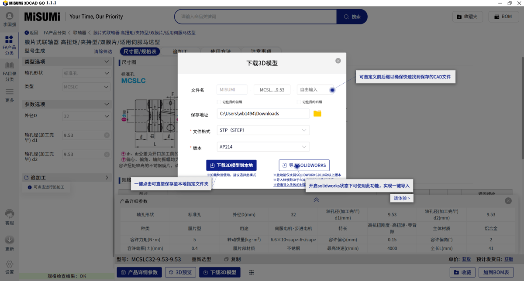Click the 伺服电机·步进电机 table cell
The image size is (524, 281).
[293, 228]
